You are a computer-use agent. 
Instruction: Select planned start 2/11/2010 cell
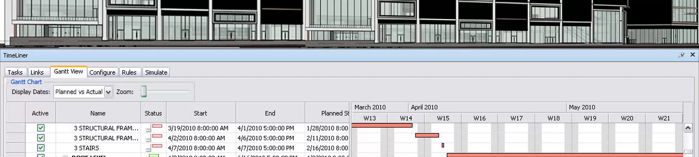click(327, 138)
